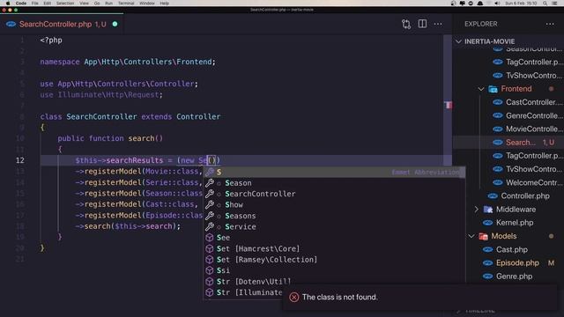Select the S Emmet Abbreviation suggestion
This screenshot has width=564, height=317.
click(335, 173)
